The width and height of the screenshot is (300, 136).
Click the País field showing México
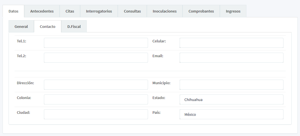(231, 114)
